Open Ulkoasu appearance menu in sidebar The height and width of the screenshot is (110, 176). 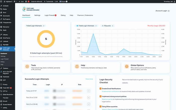point(5,35)
